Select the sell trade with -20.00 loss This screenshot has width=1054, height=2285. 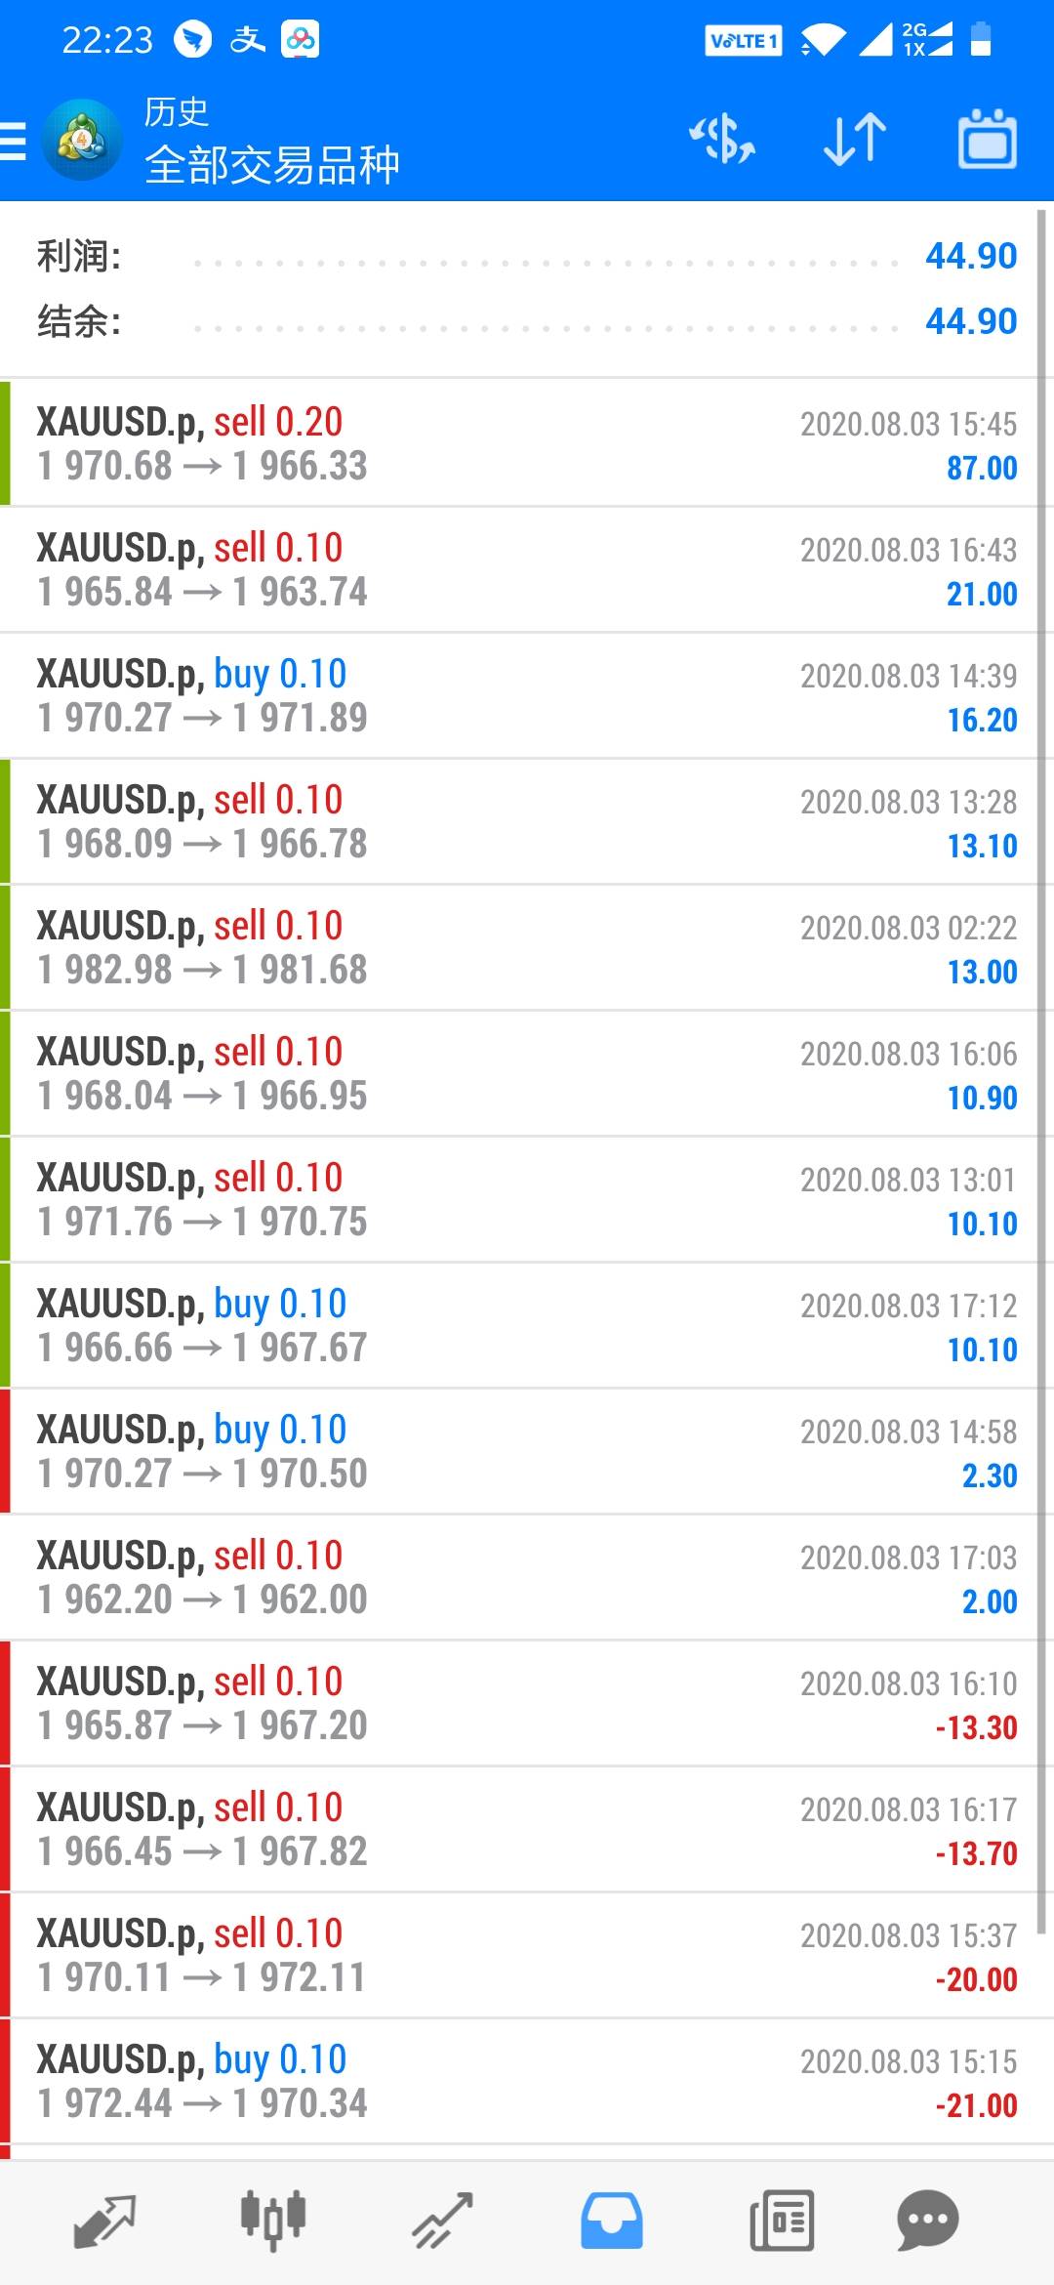pos(527,1955)
